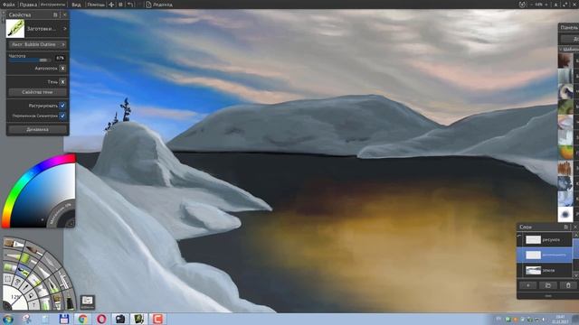This screenshot has width=579, height=325.
Task: Click the Динамика button
Action: click(37, 129)
